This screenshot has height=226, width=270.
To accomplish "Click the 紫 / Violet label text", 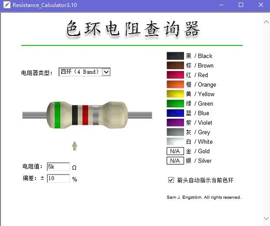I will click(199, 123).
